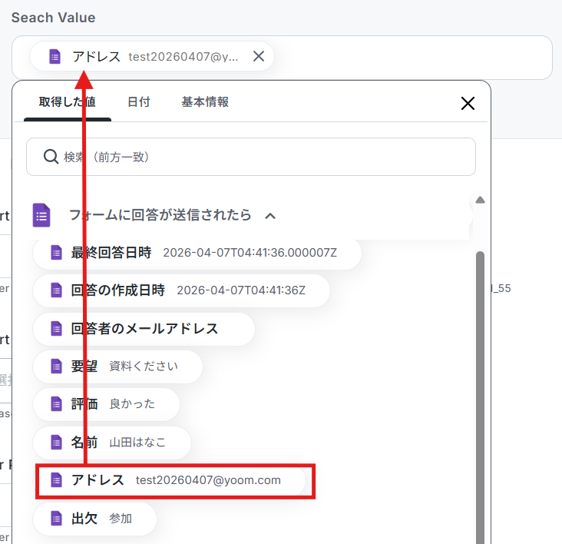562x544 pixels.
Task: Click the form icon beside 出欠
Action: coord(55,519)
